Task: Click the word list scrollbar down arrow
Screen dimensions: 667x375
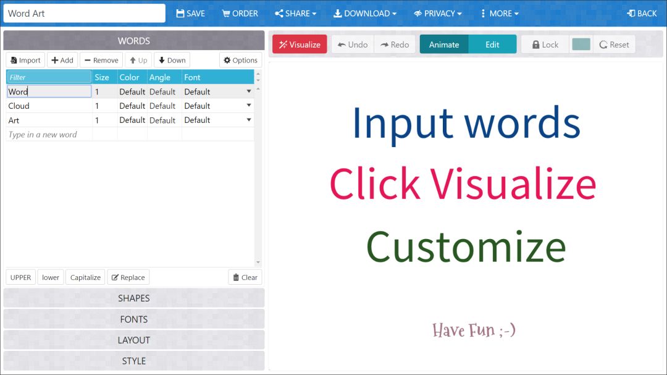Action: coord(258,262)
